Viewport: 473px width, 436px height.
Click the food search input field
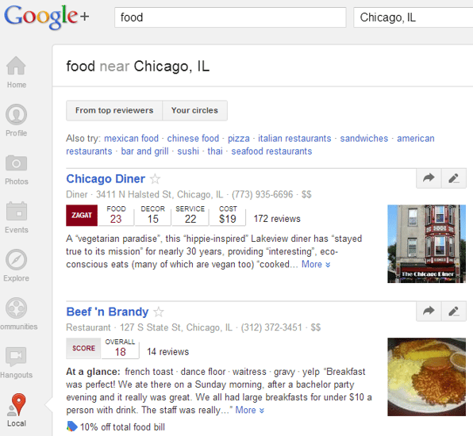230,17
